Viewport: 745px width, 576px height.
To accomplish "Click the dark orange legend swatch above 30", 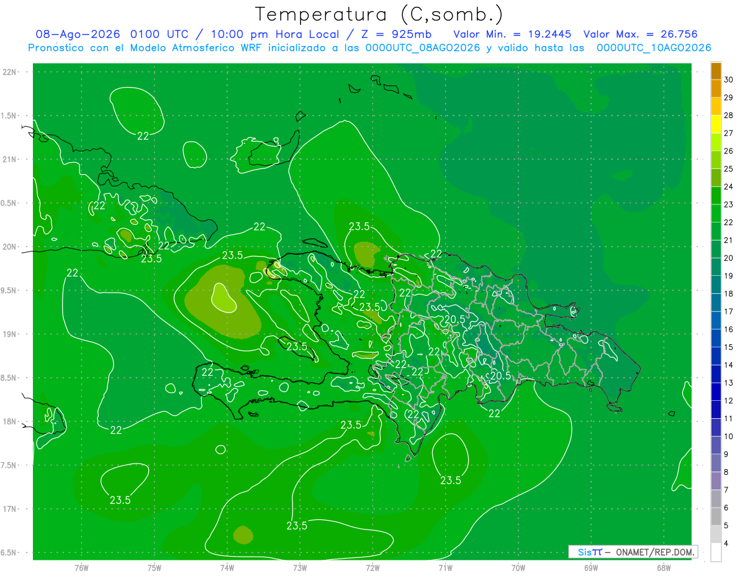I will coord(716,71).
